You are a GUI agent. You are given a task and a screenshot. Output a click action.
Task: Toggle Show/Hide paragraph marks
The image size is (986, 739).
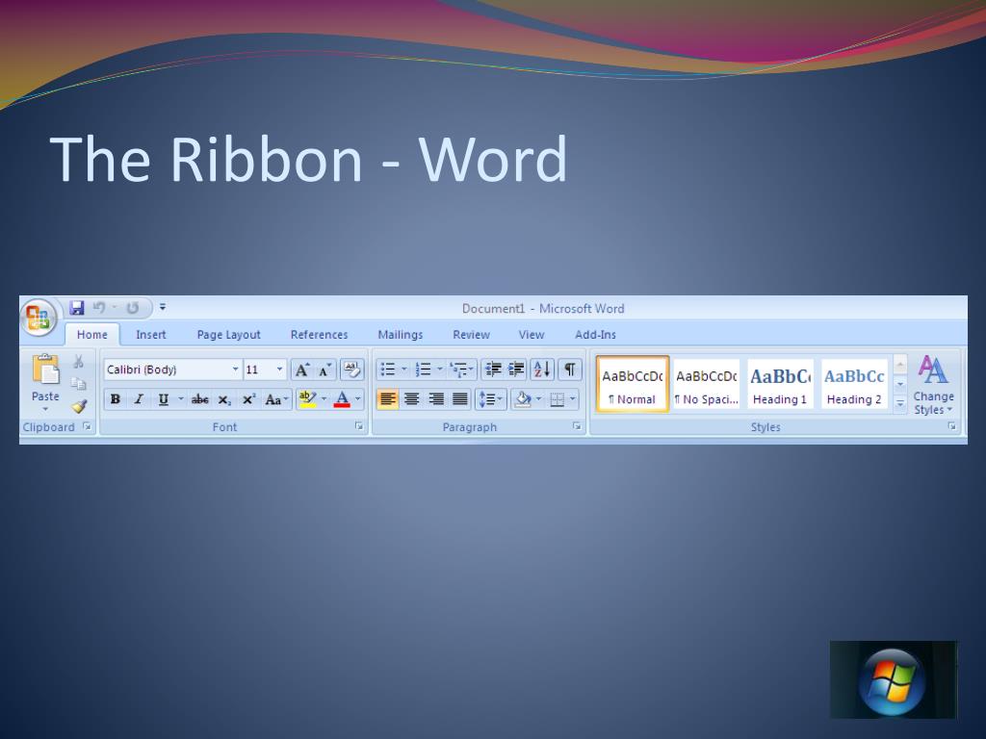pos(570,369)
